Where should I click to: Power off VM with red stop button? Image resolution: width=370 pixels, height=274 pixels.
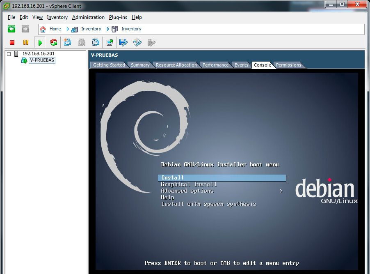12,43
